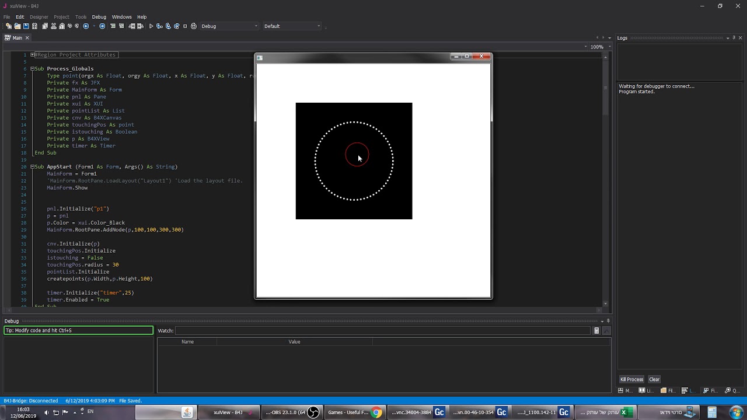Screen dimensions: 747x420
Task: Run the program with the play icon
Action: [151, 26]
